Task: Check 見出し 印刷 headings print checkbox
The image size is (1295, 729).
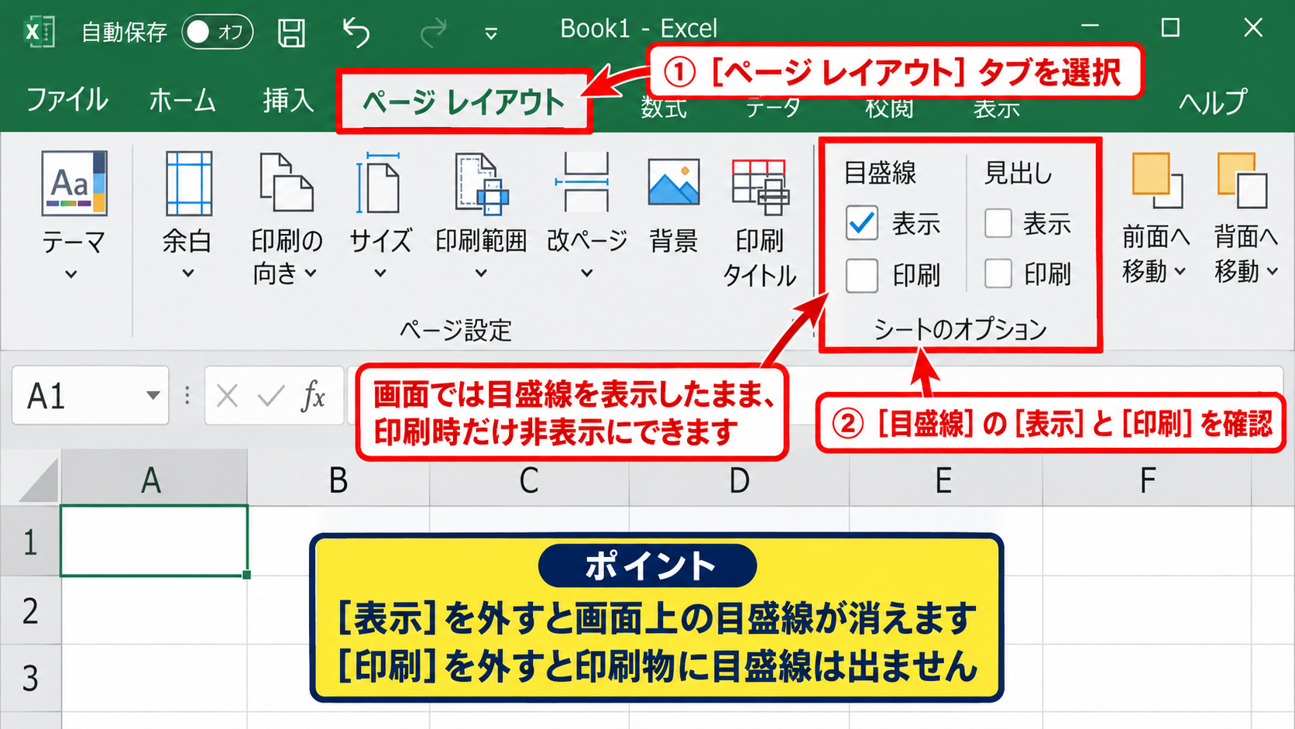Action: point(998,273)
